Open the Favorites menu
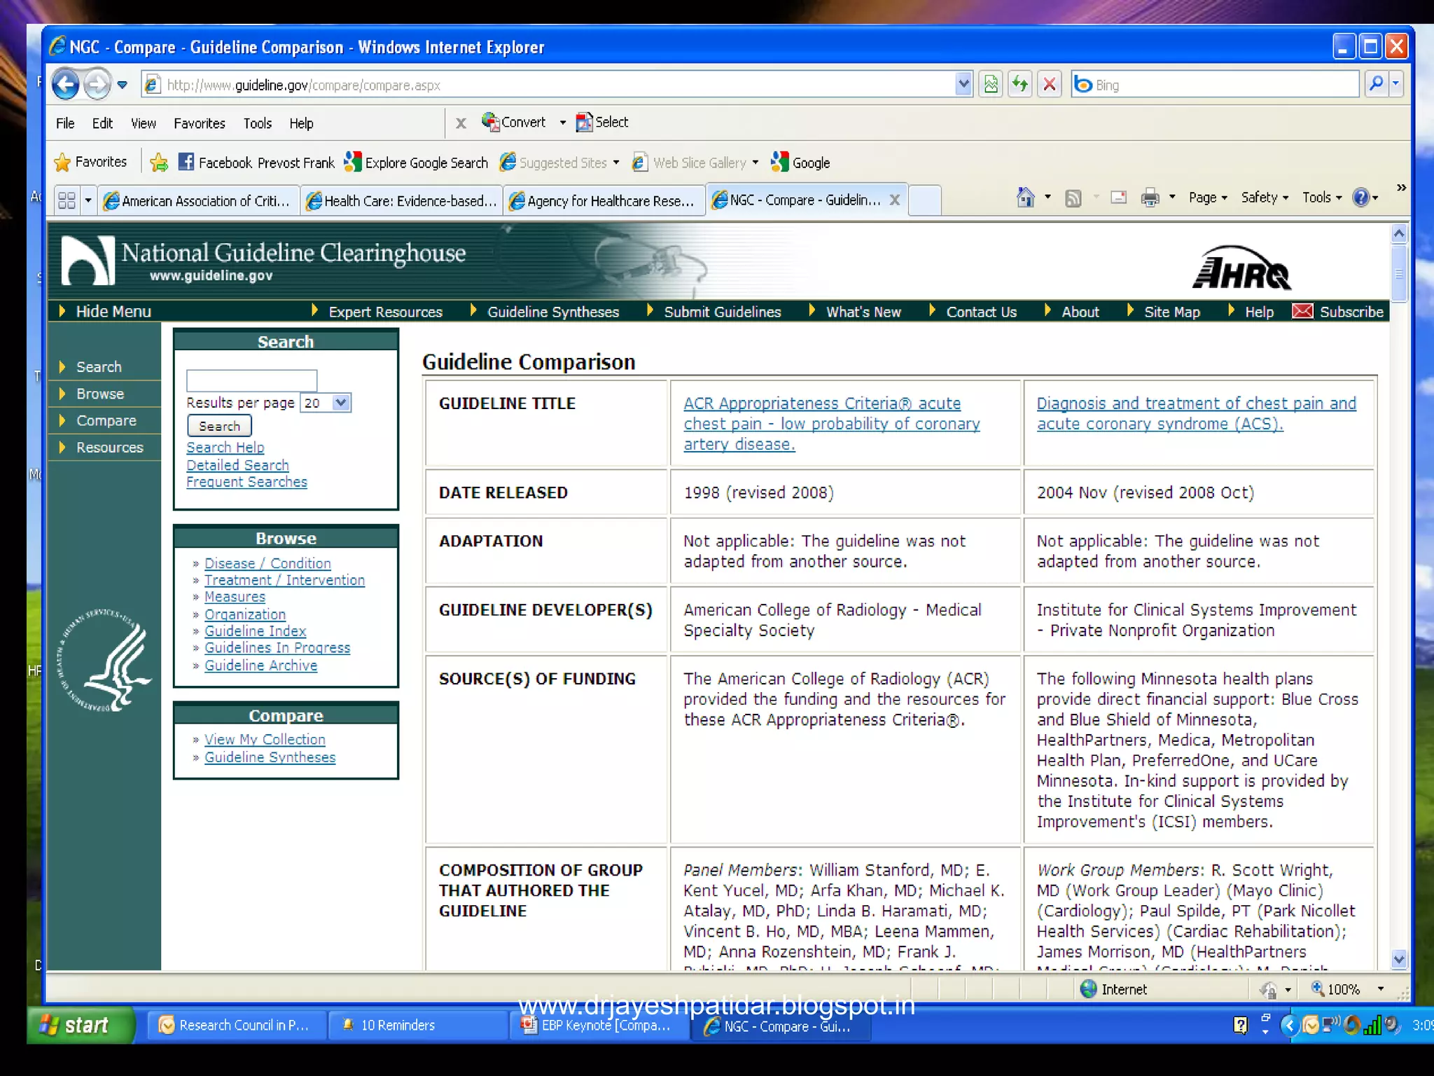The width and height of the screenshot is (1434, 1076). coord(200,123)
